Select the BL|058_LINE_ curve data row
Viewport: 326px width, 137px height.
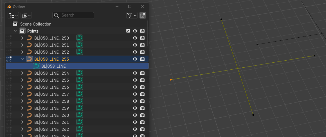(x=77, y=66)
